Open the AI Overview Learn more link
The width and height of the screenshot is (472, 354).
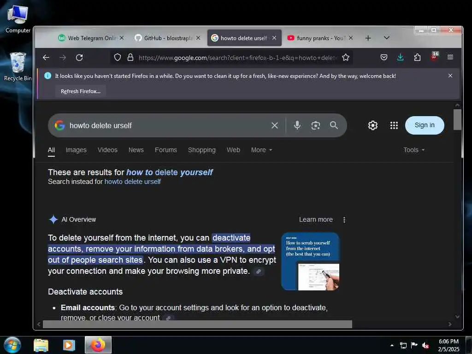coord(316,219)
